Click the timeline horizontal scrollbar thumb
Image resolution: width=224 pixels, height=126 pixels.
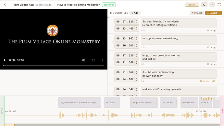click(9, 125)
